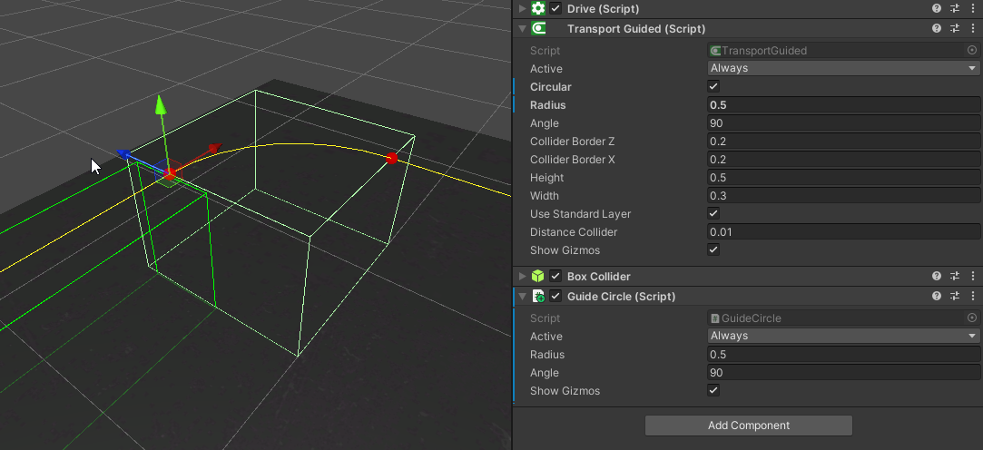Toggle Use Standard Layer checkbox
Viewport: 983px width, 450px height.
713,214
